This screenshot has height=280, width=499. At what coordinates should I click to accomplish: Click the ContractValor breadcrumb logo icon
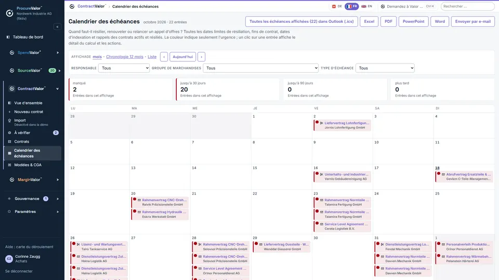[x=72, y=6]
